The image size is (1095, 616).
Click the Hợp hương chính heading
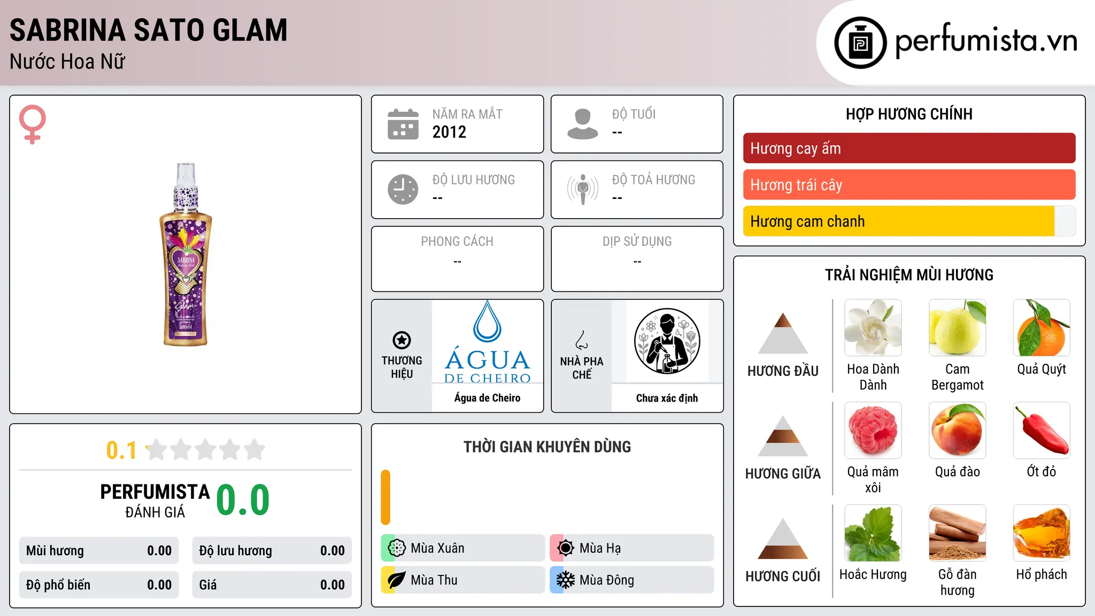tap(909, 114)
